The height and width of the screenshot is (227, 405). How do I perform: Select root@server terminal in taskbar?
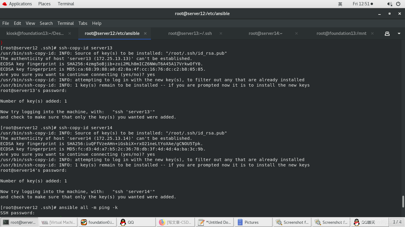20,222
